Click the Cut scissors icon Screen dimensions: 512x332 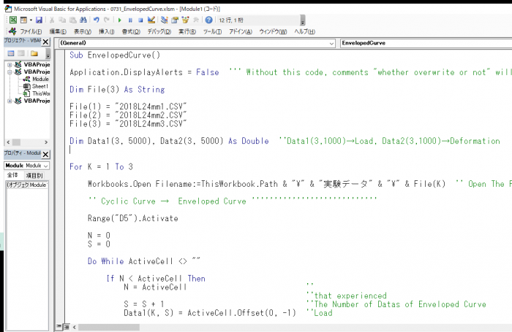click(52, 20)
